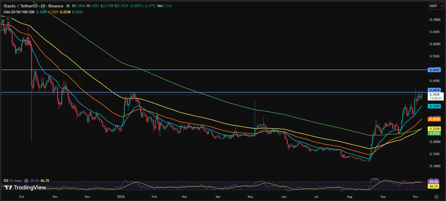
Task: Click the orange EMA 50 label 0.2929 on price axis
Action: (x=435, y=119)
